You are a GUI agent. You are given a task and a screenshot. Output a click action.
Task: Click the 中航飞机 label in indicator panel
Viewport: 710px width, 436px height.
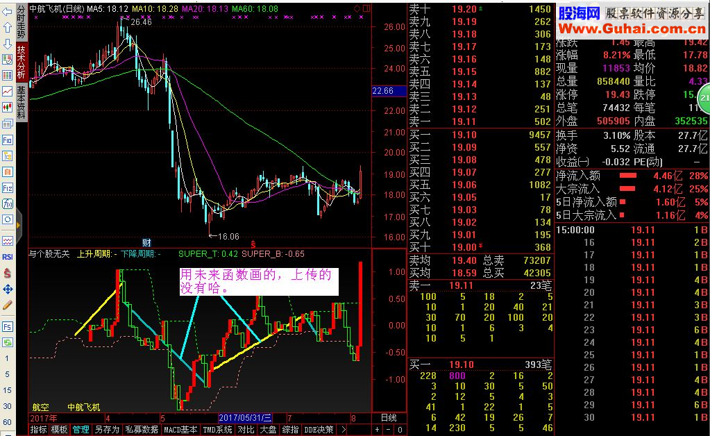tap(84, 407)
